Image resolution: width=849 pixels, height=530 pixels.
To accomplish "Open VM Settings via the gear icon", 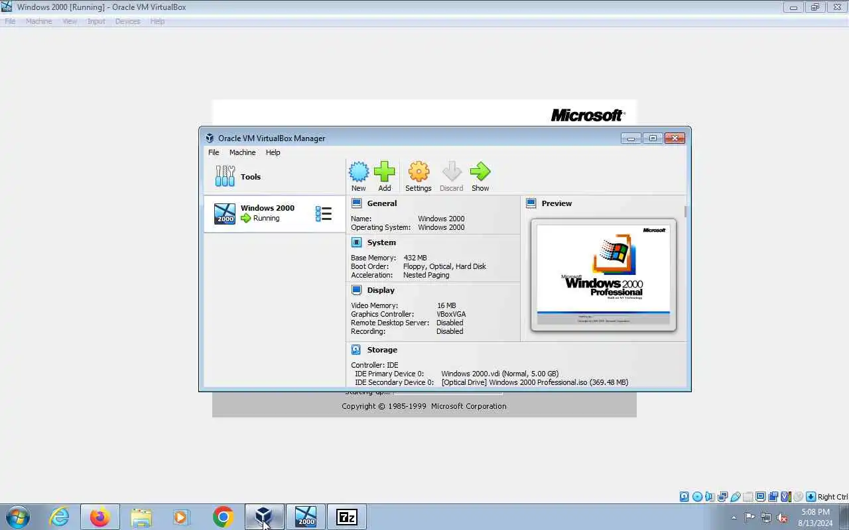I will pos(419,172).
